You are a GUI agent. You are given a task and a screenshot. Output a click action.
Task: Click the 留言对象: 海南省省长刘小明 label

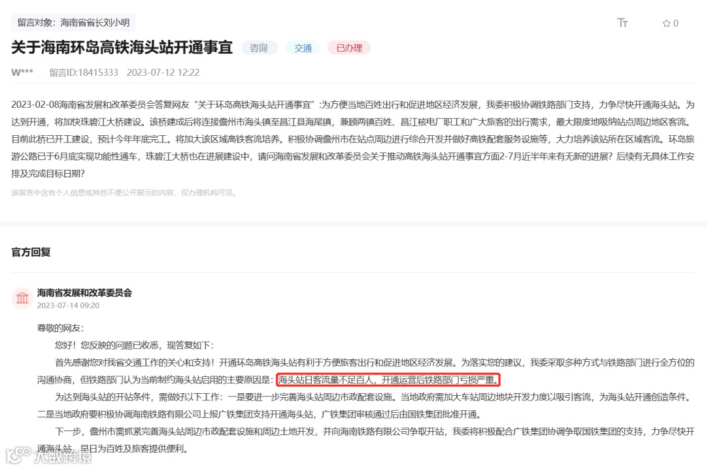(73, 22)
